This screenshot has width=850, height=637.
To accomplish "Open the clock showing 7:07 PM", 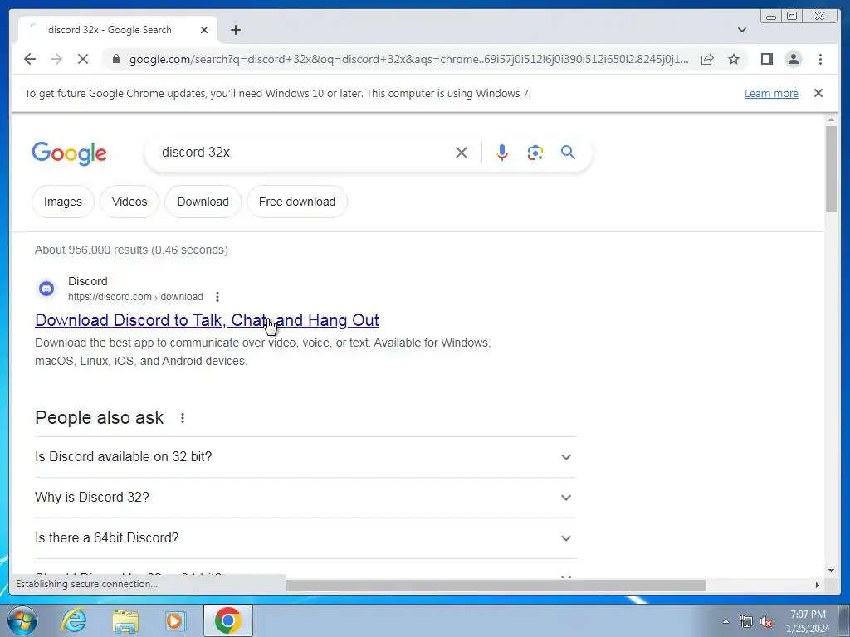I will tap(808, 621).
